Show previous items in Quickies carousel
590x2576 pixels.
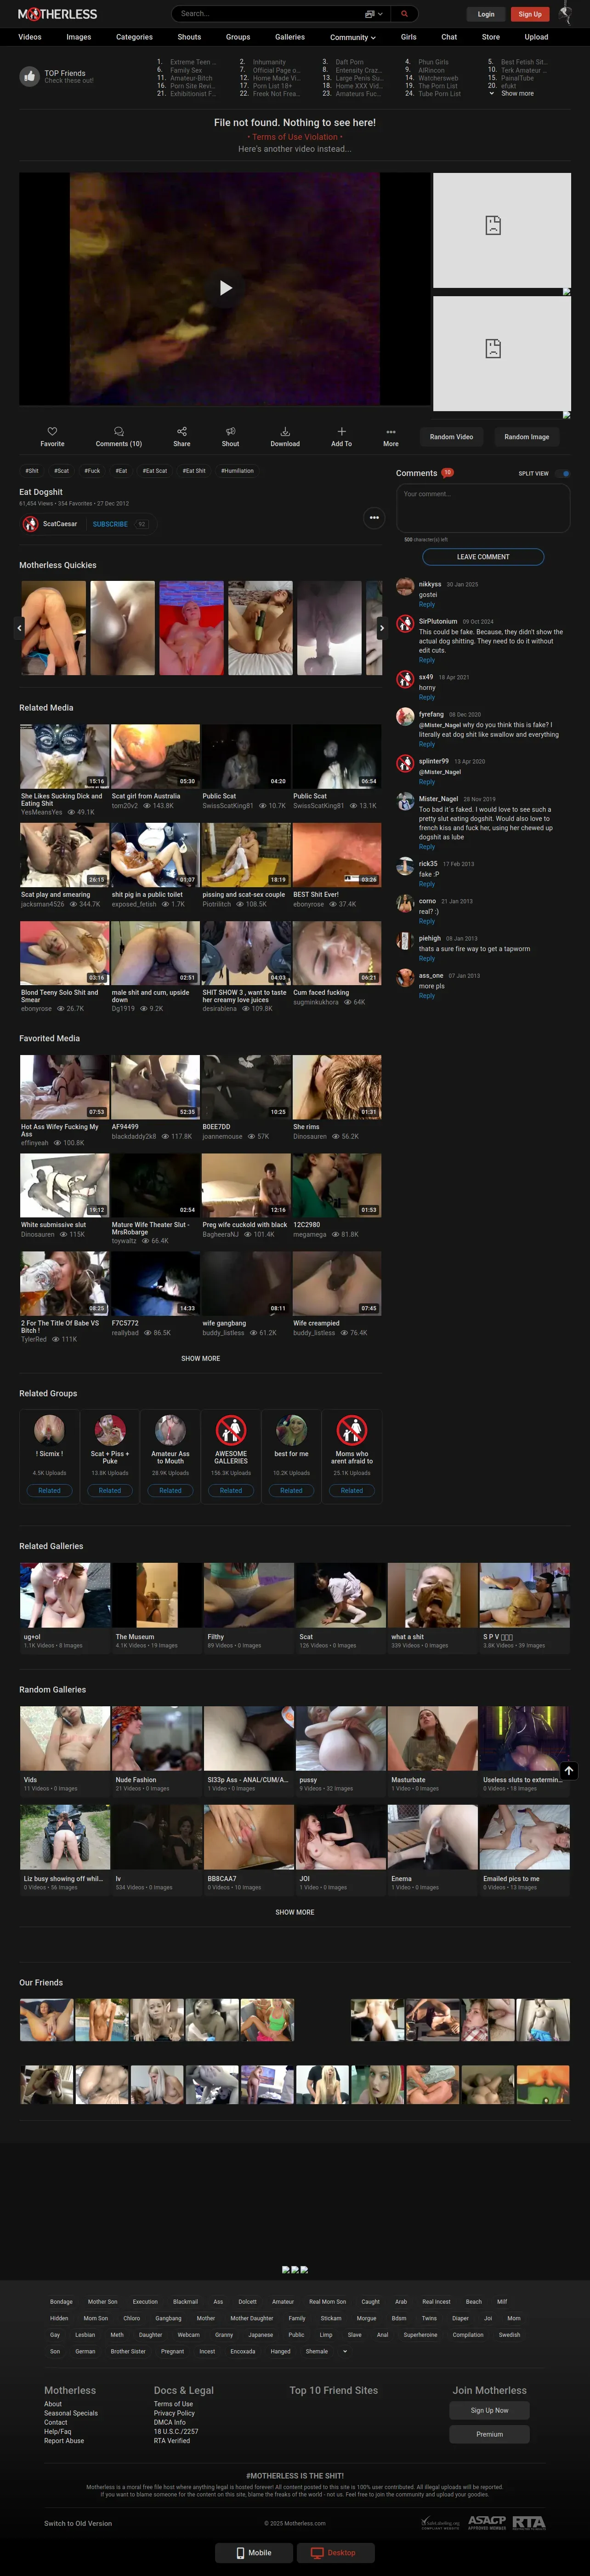(x=19, y=628)
